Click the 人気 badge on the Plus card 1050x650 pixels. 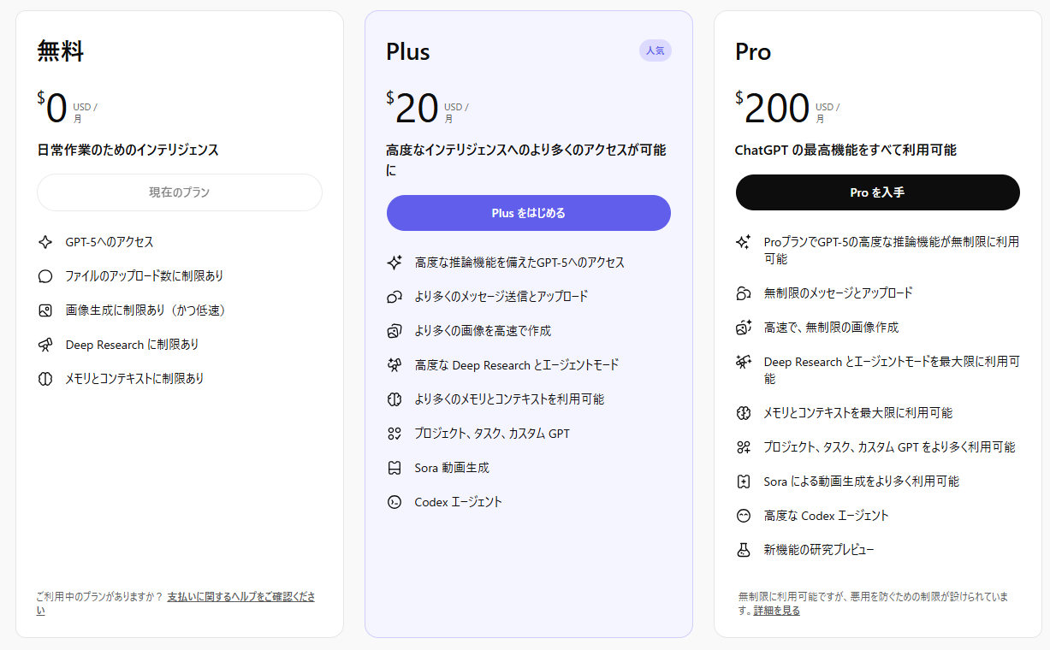click(x=656, y=50)
